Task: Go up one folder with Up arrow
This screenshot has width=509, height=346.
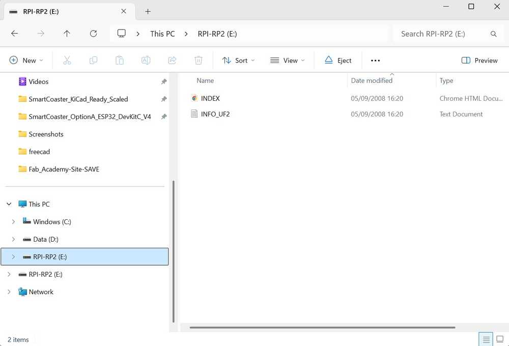Action: pos(67,34)
